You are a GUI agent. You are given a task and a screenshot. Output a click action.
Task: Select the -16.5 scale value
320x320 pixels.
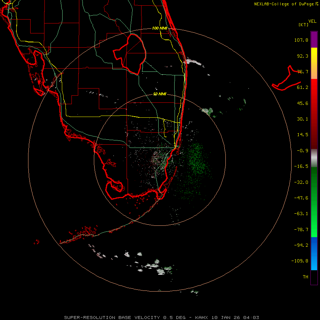(x=301, y=166)
